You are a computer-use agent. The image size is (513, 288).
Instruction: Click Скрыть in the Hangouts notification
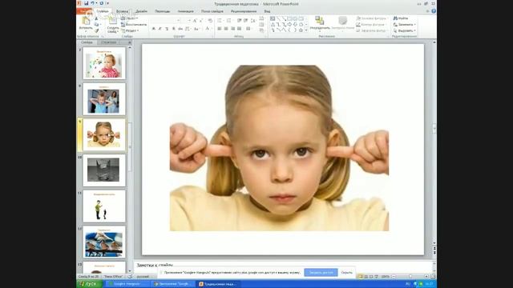(x=347, y=272)
